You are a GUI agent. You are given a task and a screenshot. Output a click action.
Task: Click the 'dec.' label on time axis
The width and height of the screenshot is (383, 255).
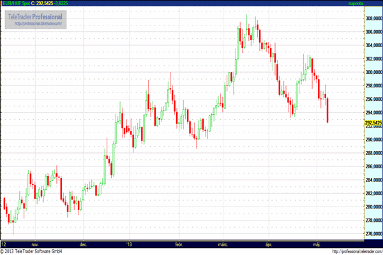(x=83, y=244)
